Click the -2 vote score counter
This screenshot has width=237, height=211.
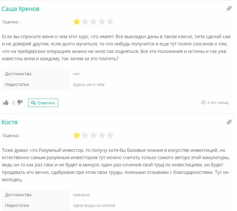(13, 103)
